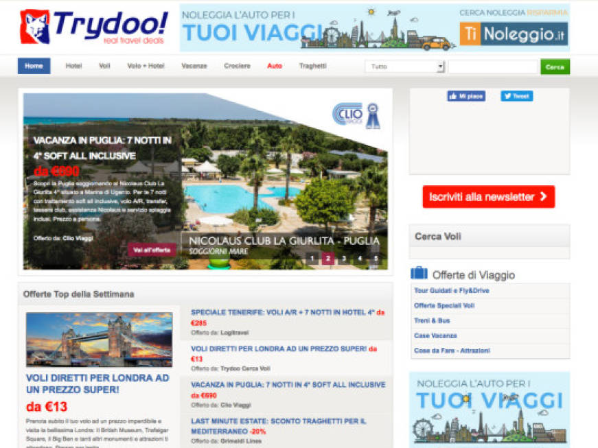598x448 pixels.
Task: Show slide 1 in the carousel
Action: [312, 258]
